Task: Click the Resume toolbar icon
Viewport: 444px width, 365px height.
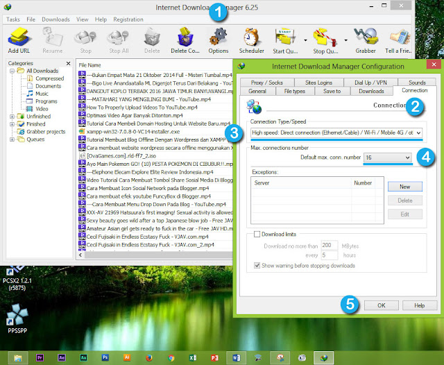Action: click(53, 40)
